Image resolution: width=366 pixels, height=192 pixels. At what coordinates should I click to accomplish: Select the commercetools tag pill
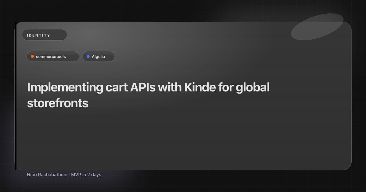(53, 56)
